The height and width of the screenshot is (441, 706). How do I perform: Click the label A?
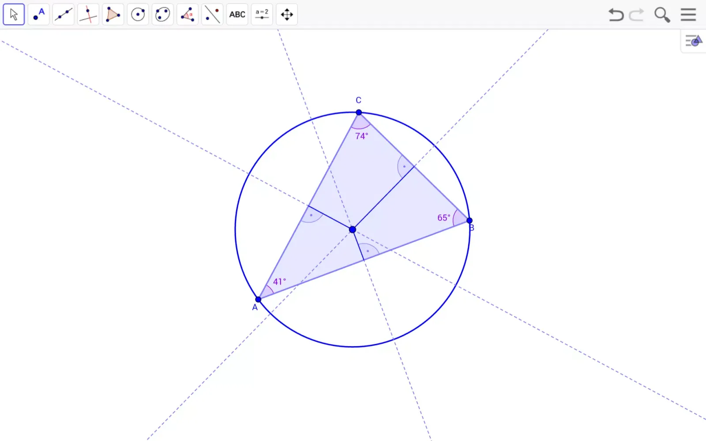click(x=255, y=308)
